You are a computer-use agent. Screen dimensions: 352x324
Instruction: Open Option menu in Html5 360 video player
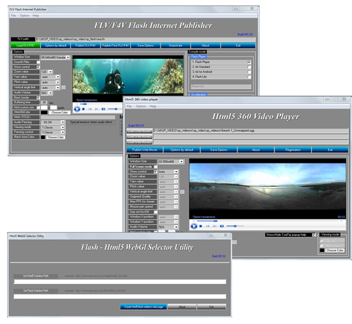click(x=141, y=106)
